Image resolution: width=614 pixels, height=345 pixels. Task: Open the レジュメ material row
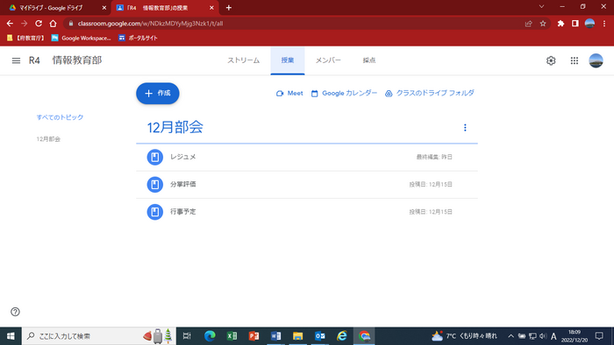pos(307,157)
